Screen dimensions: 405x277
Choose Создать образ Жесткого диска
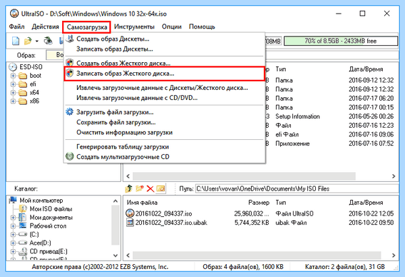tap(164, 63)
